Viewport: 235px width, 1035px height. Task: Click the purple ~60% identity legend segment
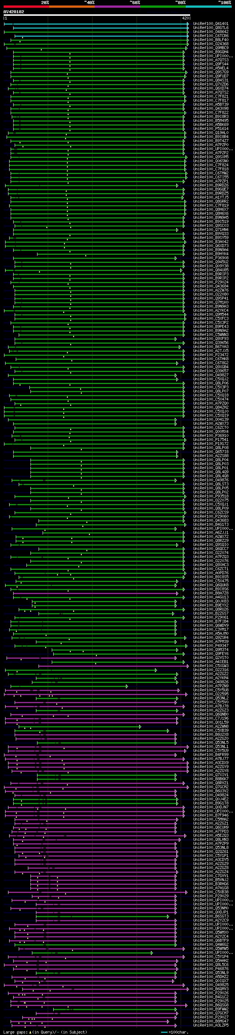coord(117,7)
